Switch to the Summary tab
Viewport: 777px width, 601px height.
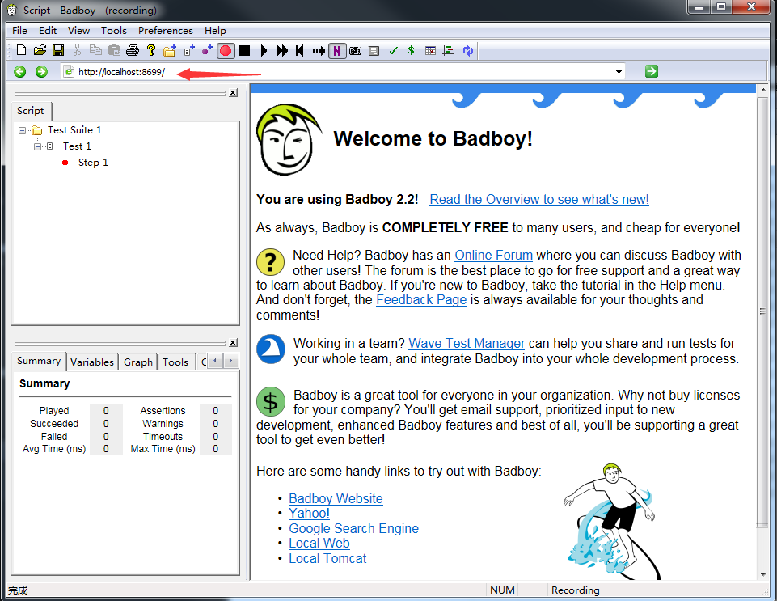point(39,361)
